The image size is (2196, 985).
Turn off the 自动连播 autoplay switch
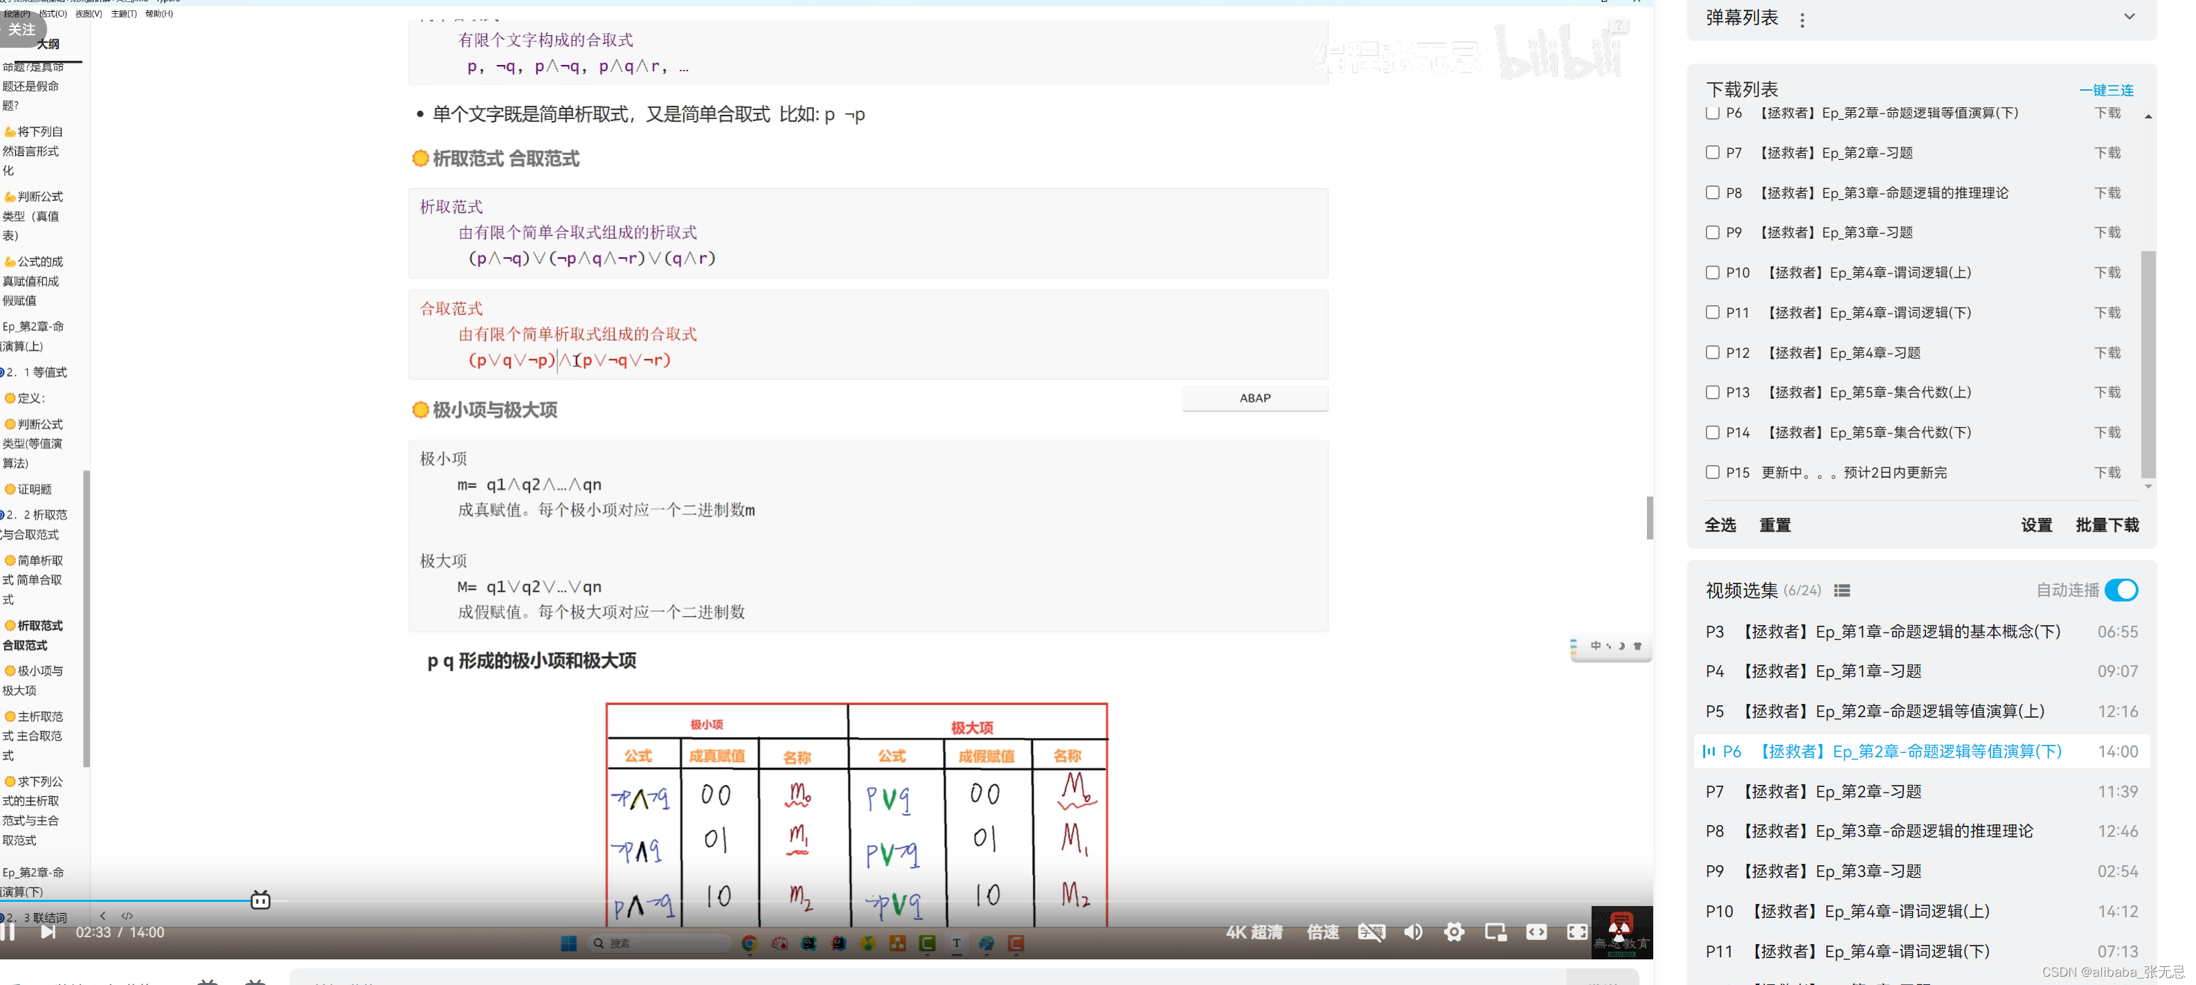pyautogui.click(x=2121, y=590)
